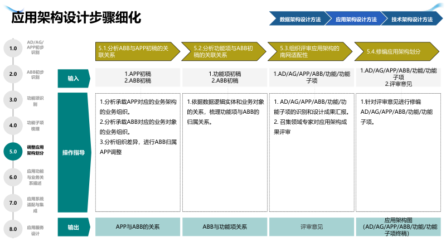
Task: Click 5.3 input cell 'AD/AG/APP/ABB/功能/功能子项'
Action: (312, 78)
